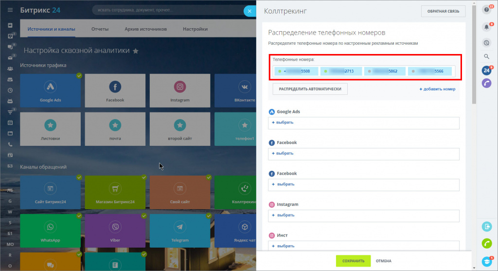Screen dimensions: 498x271
Task: Click the добавить номер link
Action: click(437, 89)
